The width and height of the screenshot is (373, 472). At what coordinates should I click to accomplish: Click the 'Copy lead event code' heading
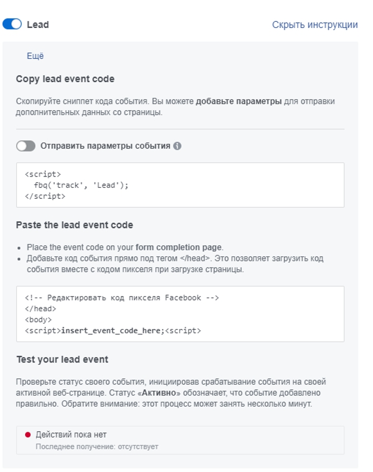(65, 79)
